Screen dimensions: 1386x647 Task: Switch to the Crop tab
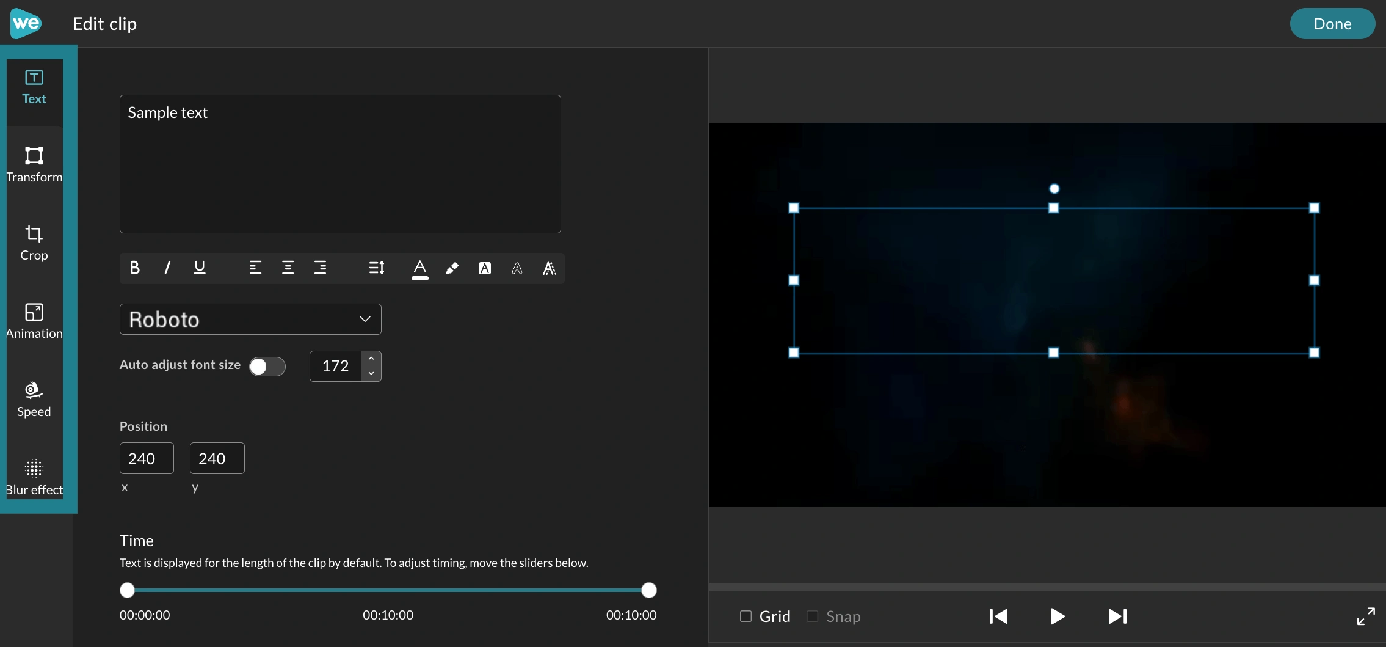tap(34, 243)
